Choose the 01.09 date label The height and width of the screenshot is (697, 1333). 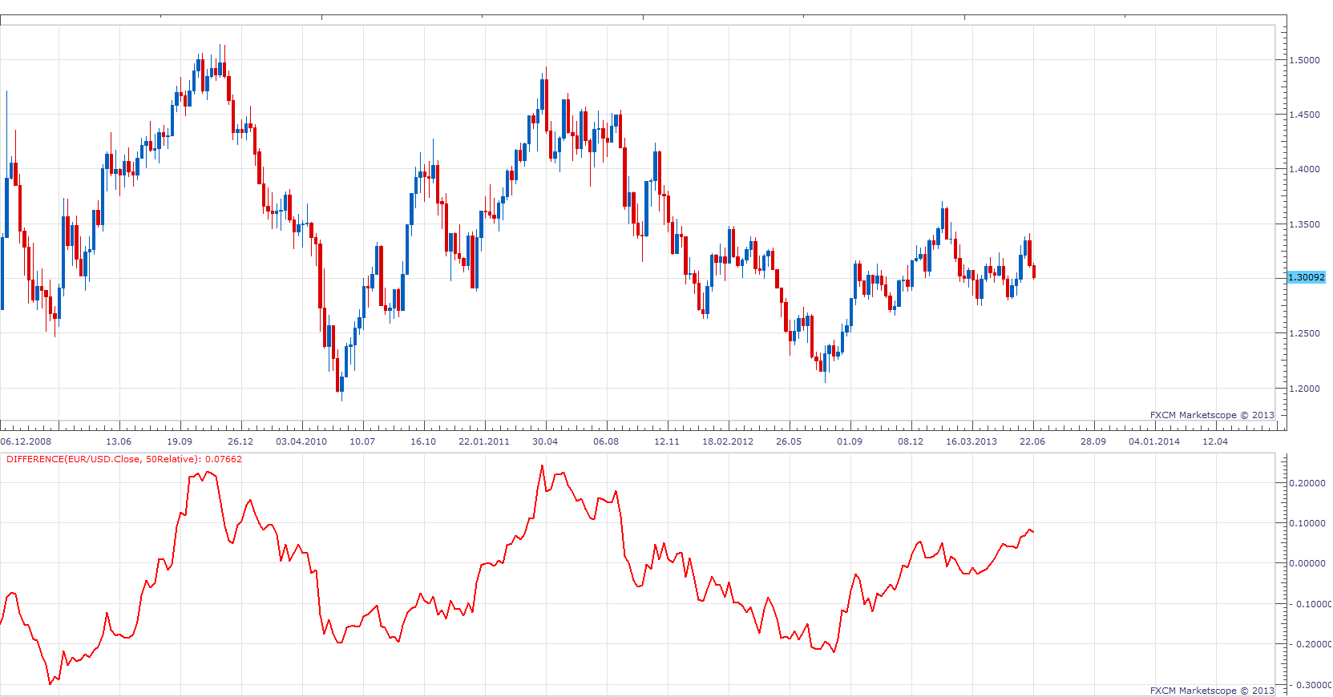pos(850,441)
